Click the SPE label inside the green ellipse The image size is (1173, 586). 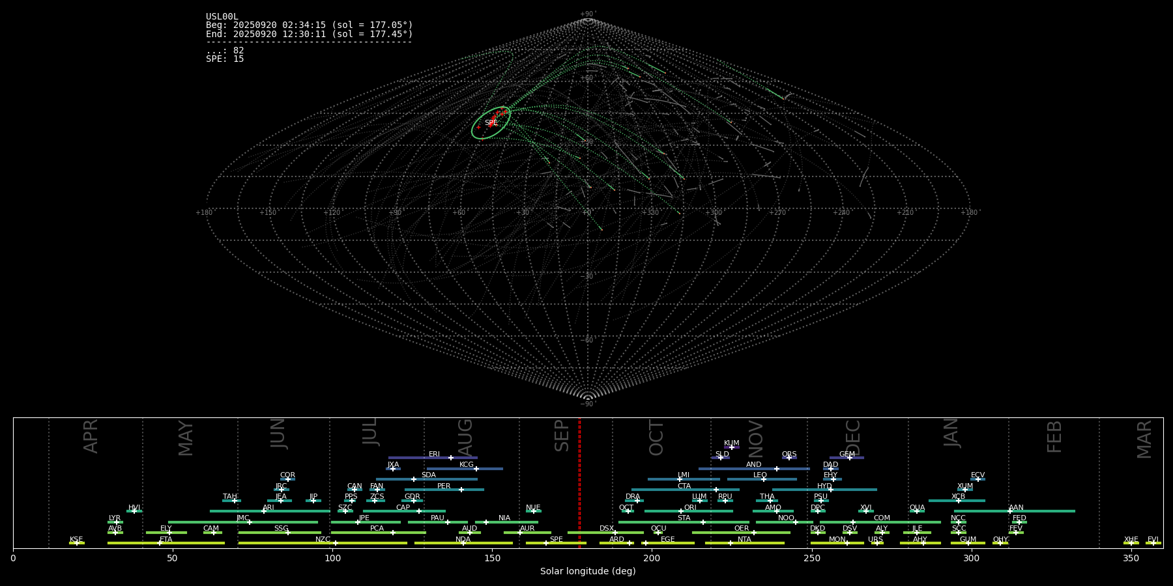[491, 123]
